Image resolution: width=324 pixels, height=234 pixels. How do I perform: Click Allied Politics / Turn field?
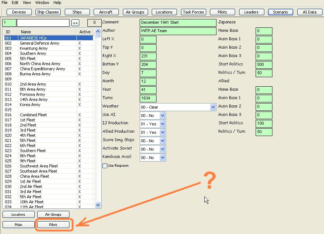tap(264, 132)
